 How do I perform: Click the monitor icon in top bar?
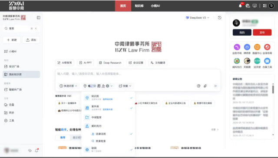[255, 6]
